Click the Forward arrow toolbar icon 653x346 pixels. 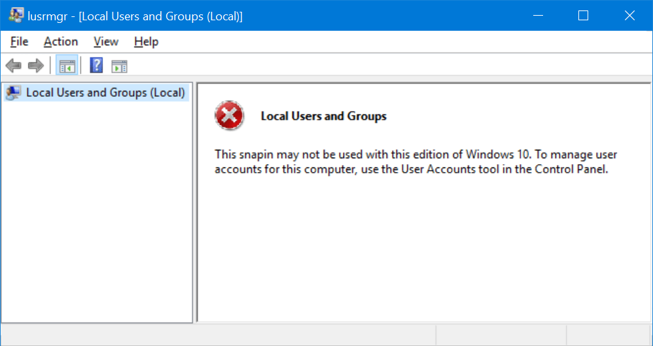coord(36,66)
